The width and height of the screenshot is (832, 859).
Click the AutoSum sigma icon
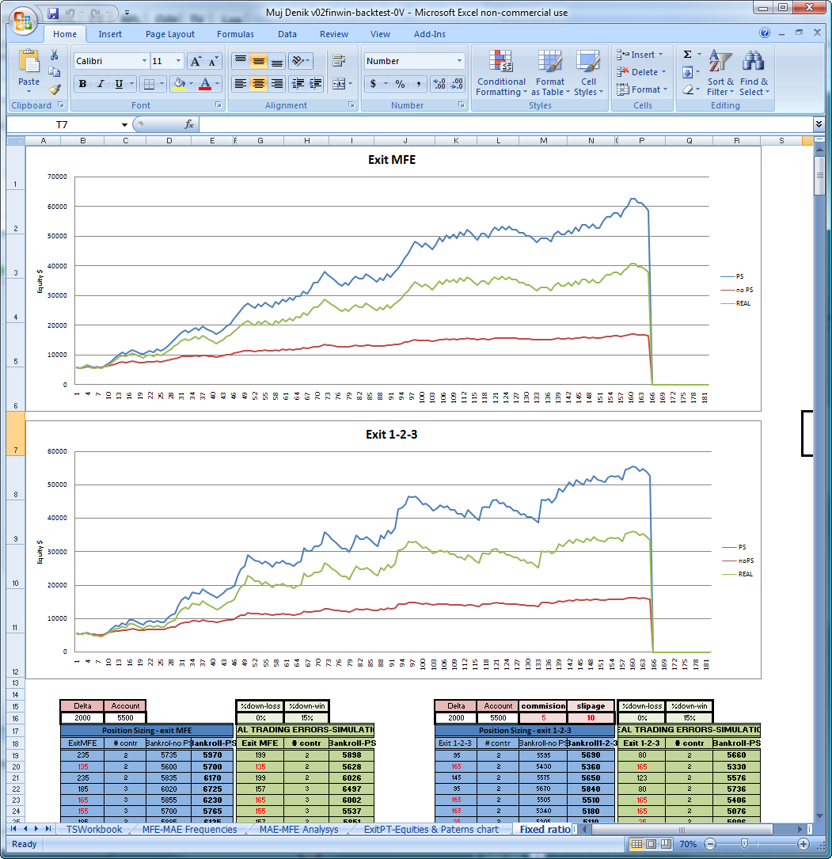tap(687, 55)
